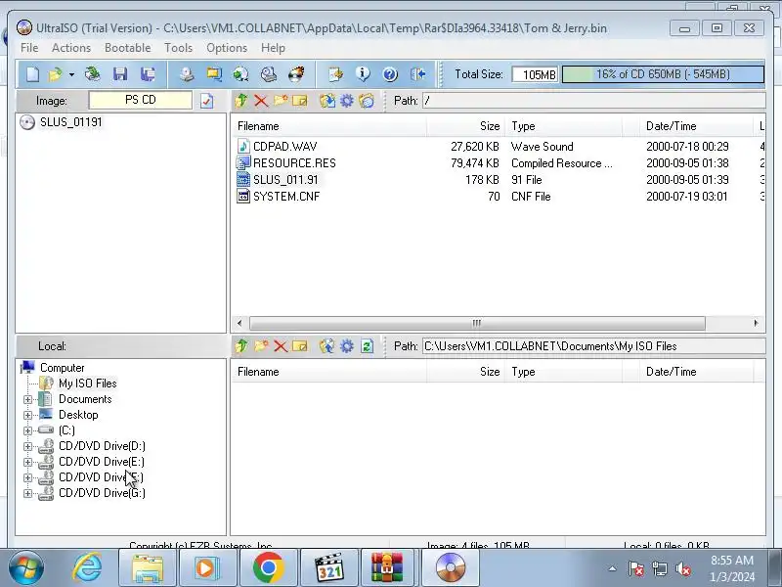Sort image list by Type column header

click(x=564, y=126)
